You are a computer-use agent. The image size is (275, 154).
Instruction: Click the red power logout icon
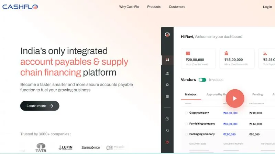pyautogui.click(x=167, y=142)
